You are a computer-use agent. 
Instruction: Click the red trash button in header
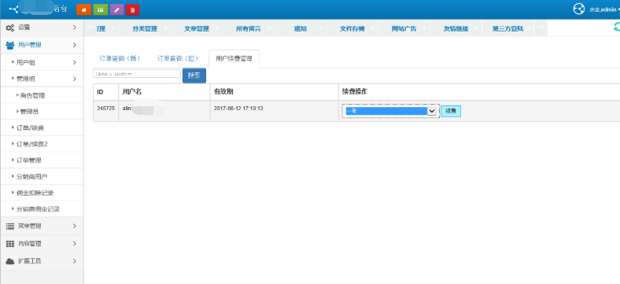pos(132,10)
